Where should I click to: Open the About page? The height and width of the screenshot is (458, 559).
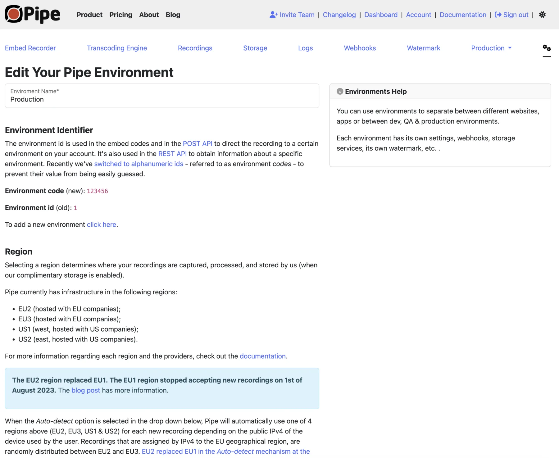point(149,15)
